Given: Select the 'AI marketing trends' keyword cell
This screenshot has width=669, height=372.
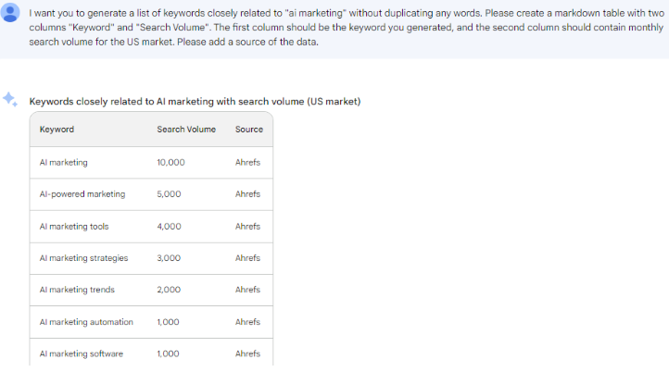Looking at the screenshot, I should 77,290.
